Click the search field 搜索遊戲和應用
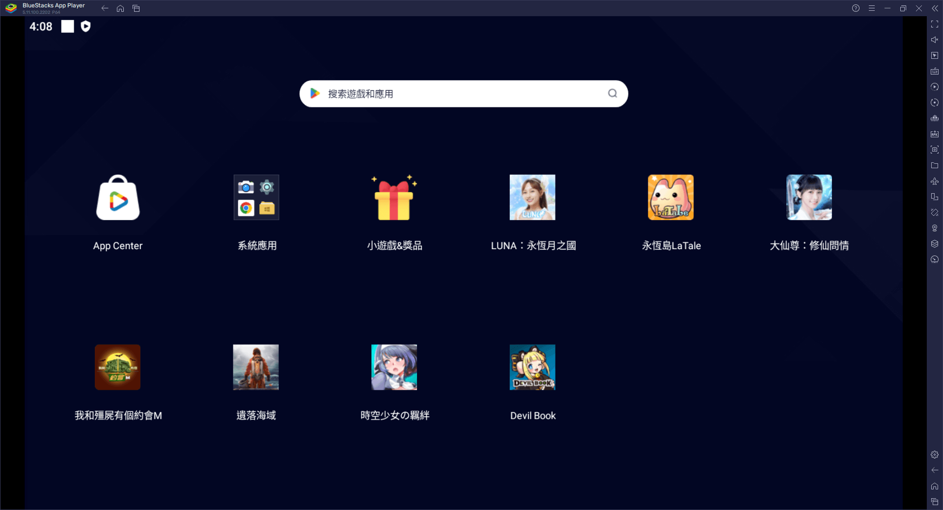Viewport: 943px width, 510px height. 464,94
